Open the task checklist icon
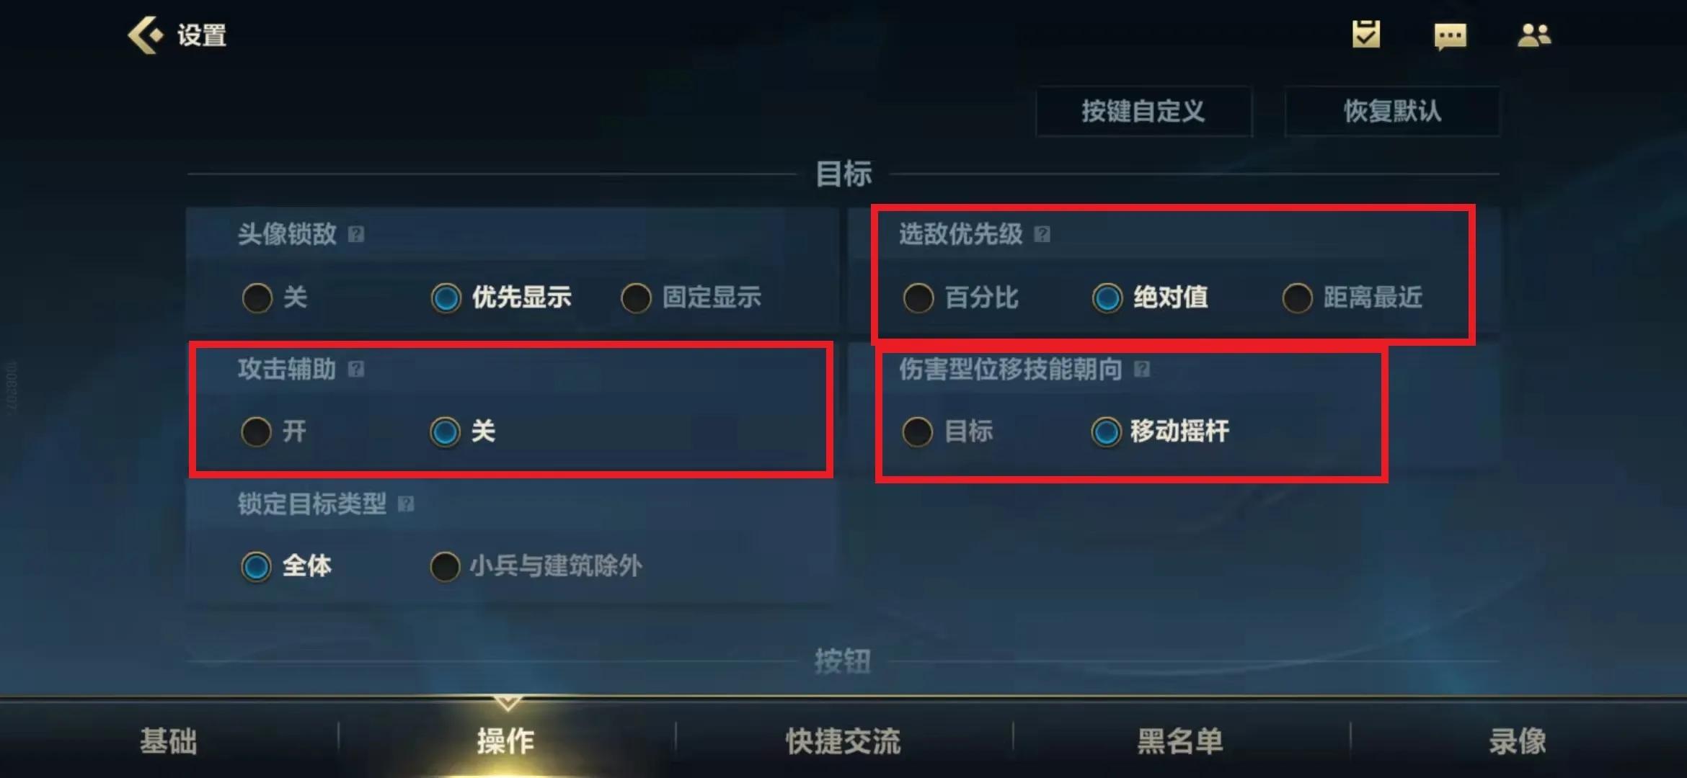This screenshot has height=778, width=1687. tap(1365, 35)
